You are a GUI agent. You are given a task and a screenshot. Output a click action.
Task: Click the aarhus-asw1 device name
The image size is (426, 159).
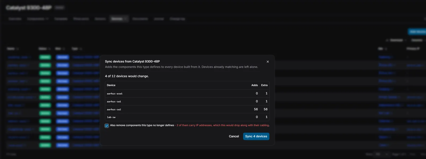point(114,94)
